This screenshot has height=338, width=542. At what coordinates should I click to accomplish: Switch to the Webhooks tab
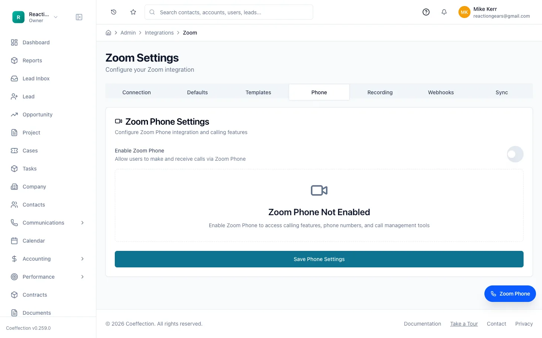point(441,92)
